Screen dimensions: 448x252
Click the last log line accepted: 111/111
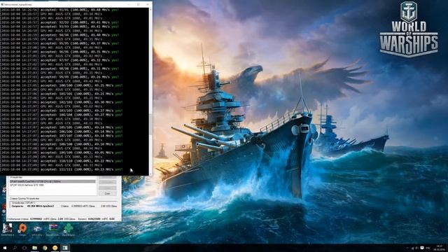tap(61, 169)
